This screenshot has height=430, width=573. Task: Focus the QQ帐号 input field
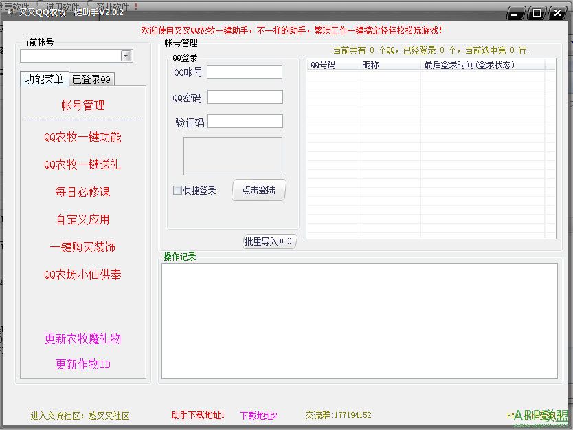coord(245,72)
